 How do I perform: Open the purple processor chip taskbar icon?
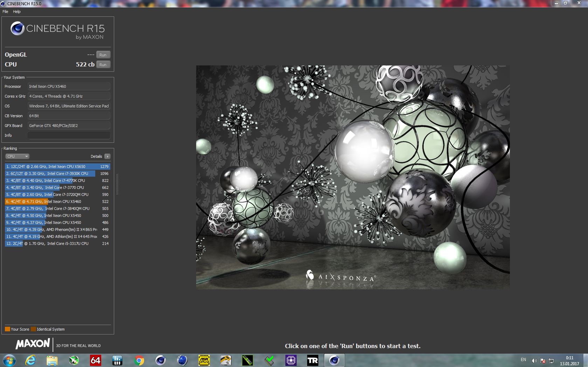click(291, 360)
